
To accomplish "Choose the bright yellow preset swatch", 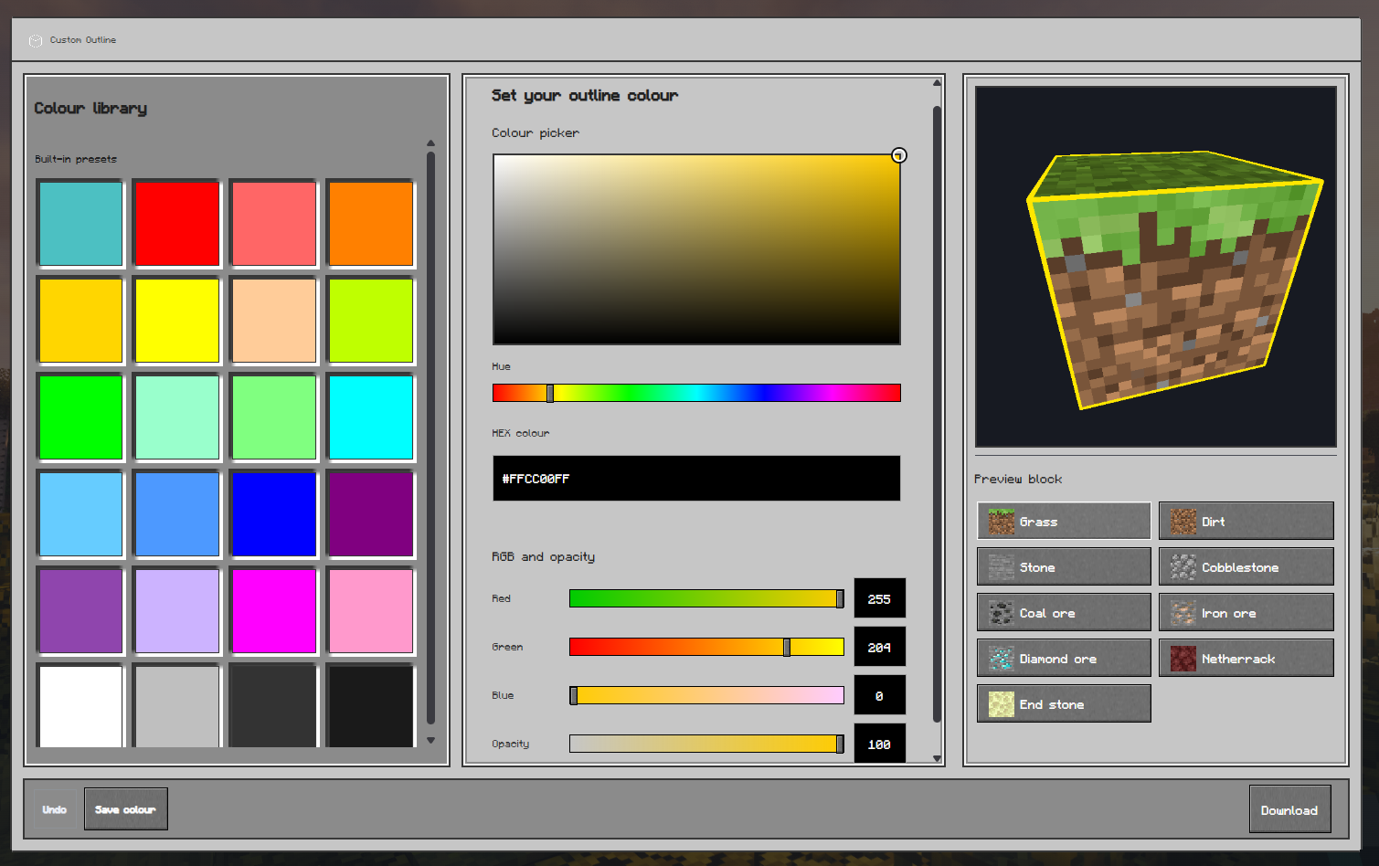I will (177, 320).
